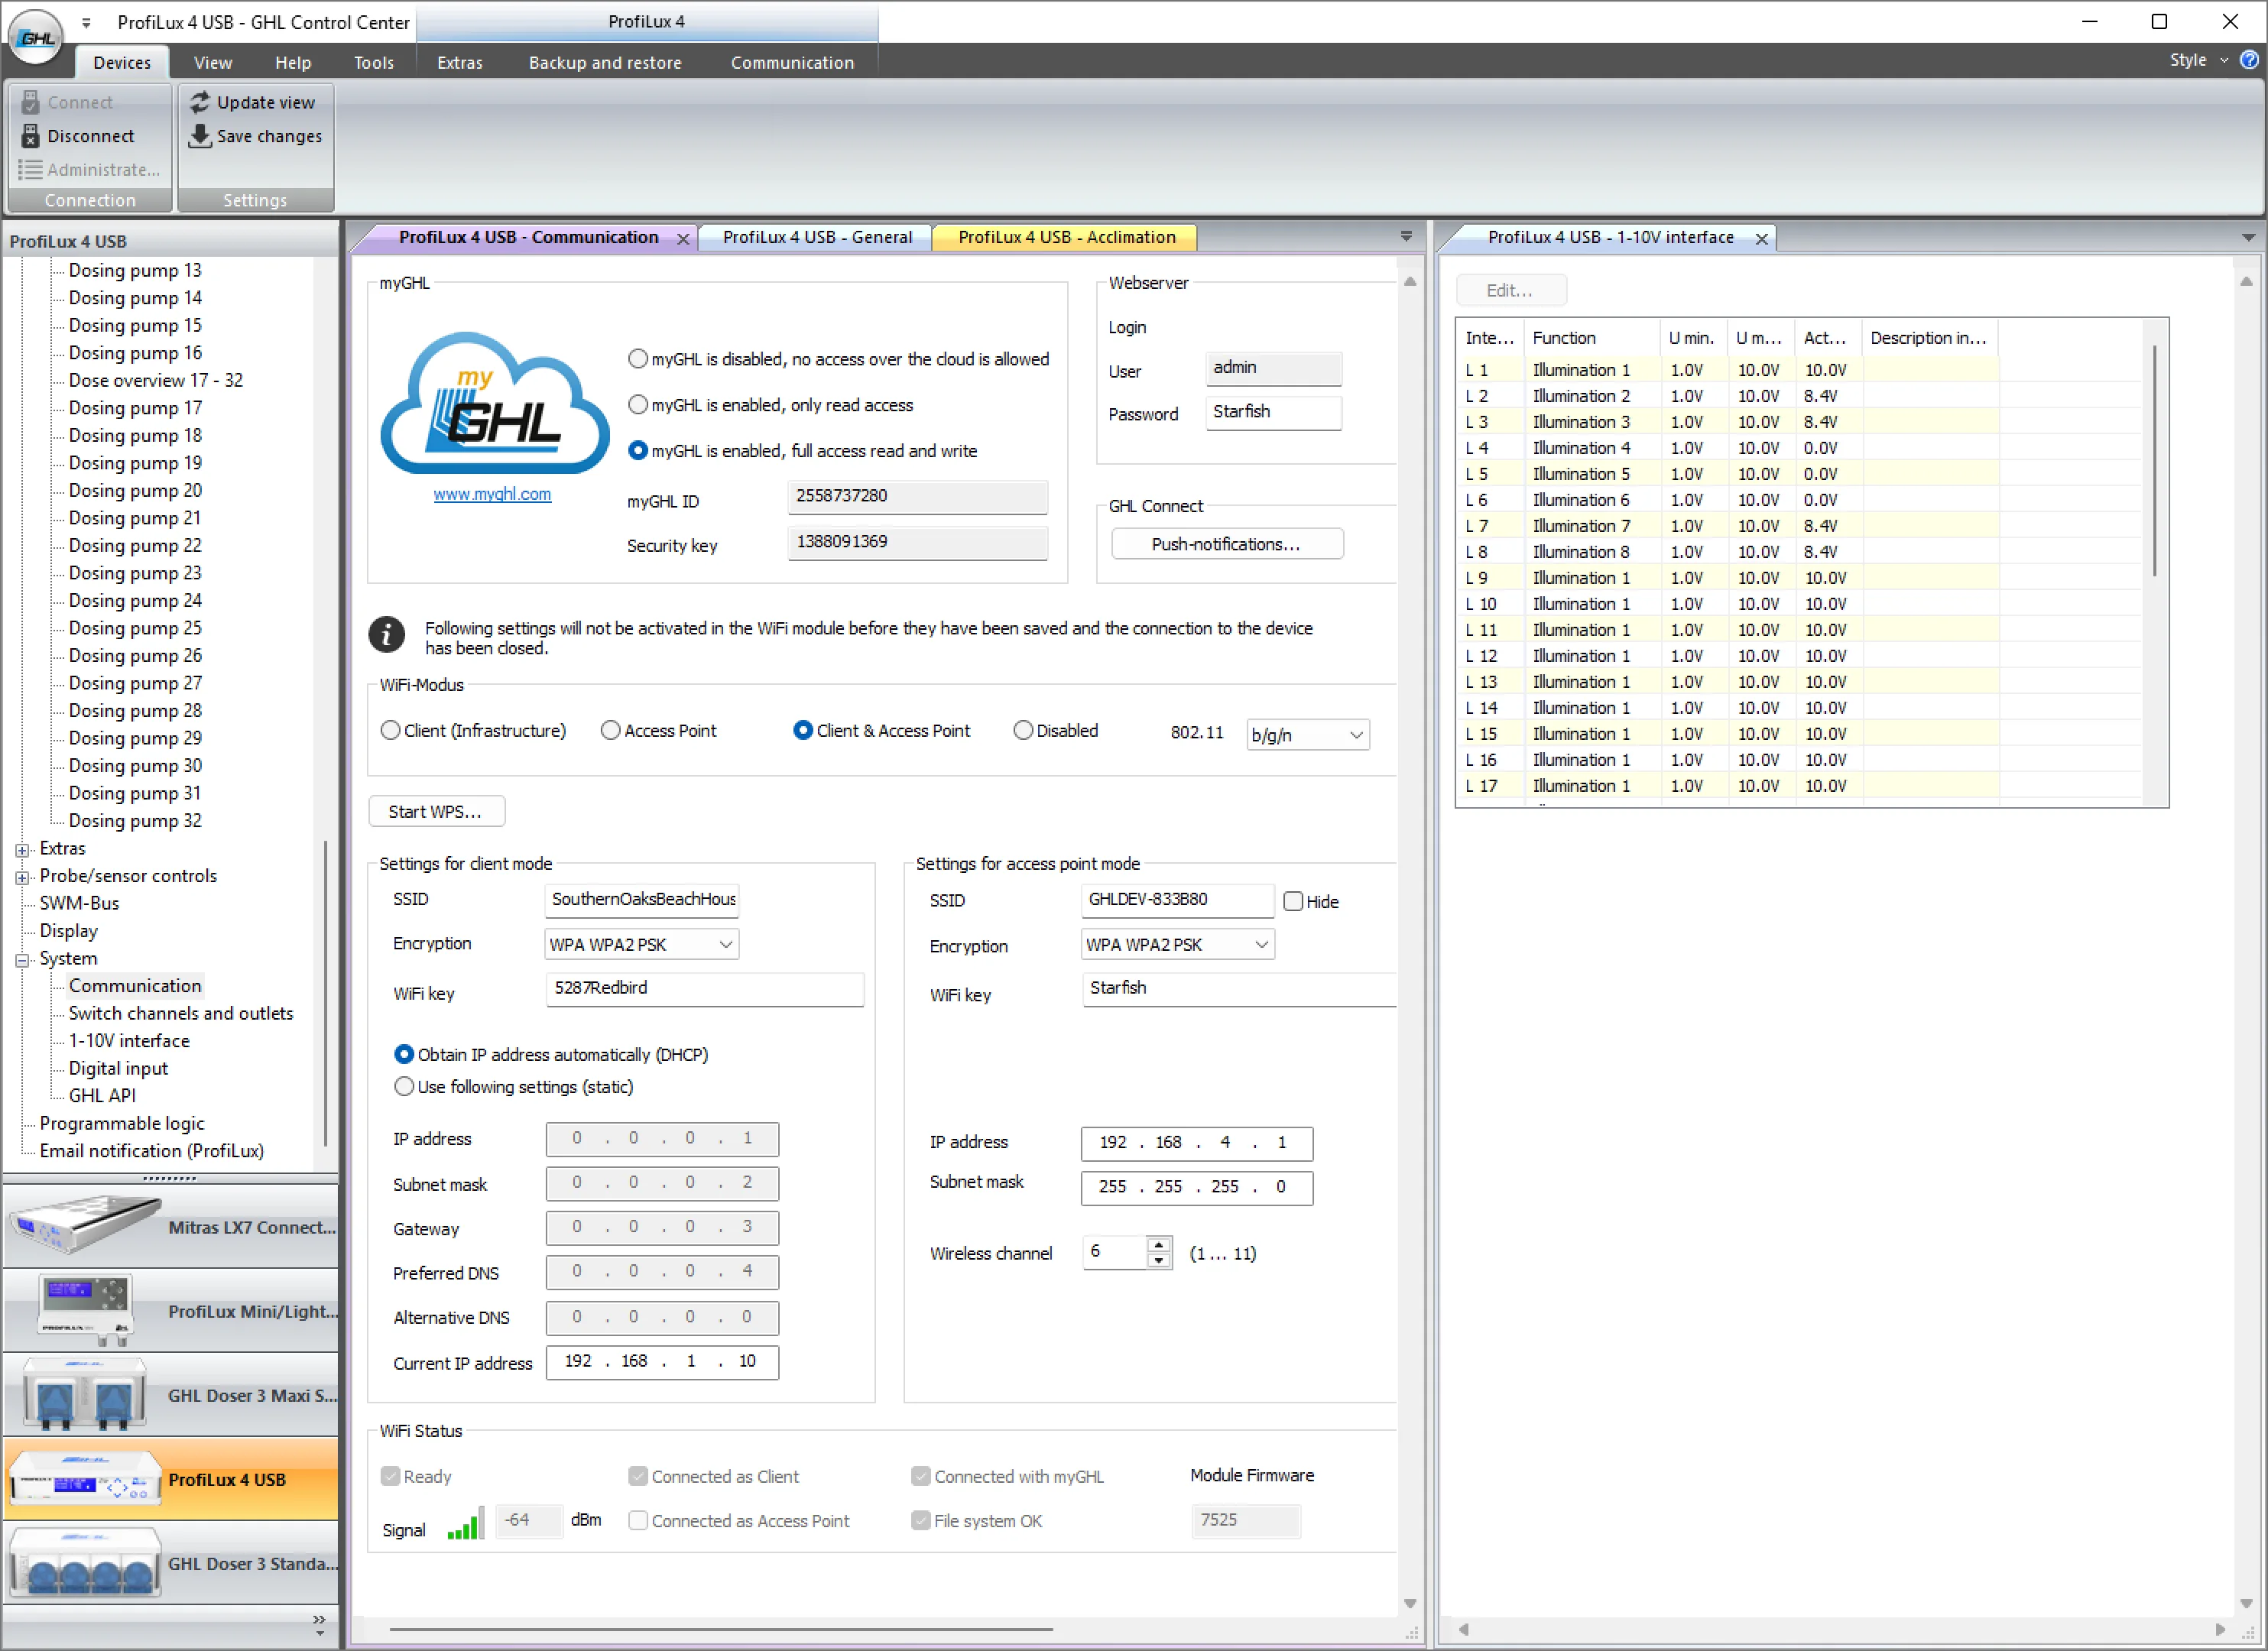Click the GHL round application logo button
The width and height of the screenshot is (2268, 1651).
(x=36, y=37)
